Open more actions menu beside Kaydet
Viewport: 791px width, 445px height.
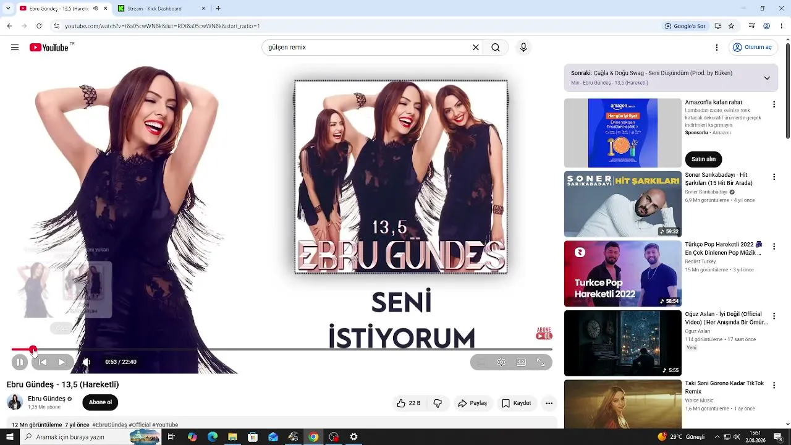549,404
